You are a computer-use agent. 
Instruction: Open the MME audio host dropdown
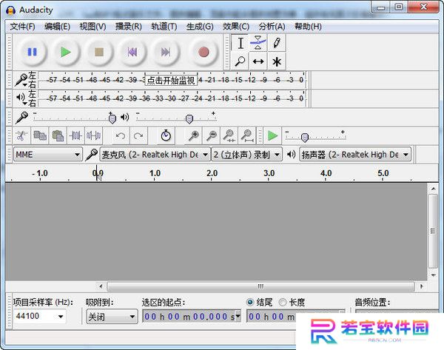tap(47, 155)
